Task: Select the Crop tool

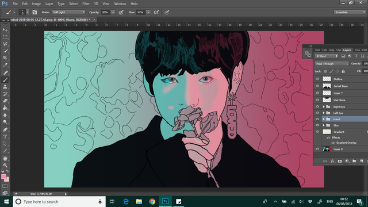Action: 5,58
